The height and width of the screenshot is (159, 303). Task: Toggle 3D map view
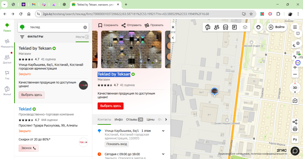click(x=295, y=88)
